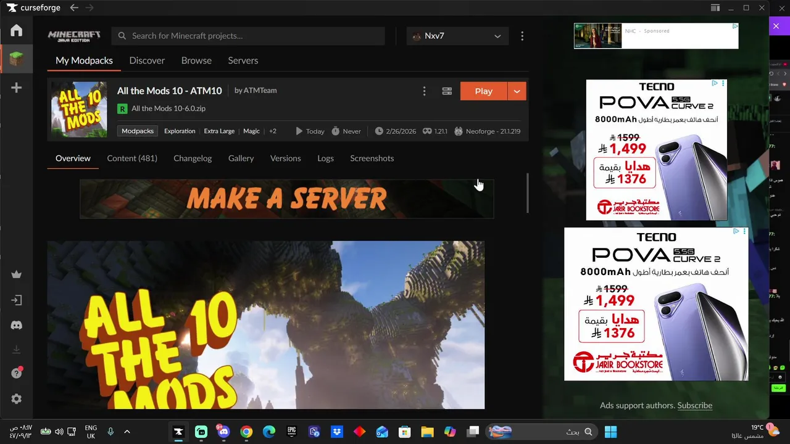Open the Discord icon in CurseForge sidebar
The image size is (790, 444).
point(17,325)
